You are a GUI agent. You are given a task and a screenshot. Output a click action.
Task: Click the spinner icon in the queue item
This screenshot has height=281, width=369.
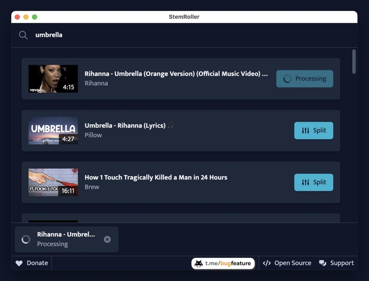(26, 239)
